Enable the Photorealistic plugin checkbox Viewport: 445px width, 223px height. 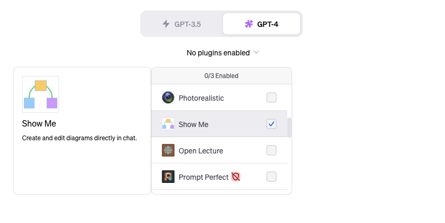point(272,98)
